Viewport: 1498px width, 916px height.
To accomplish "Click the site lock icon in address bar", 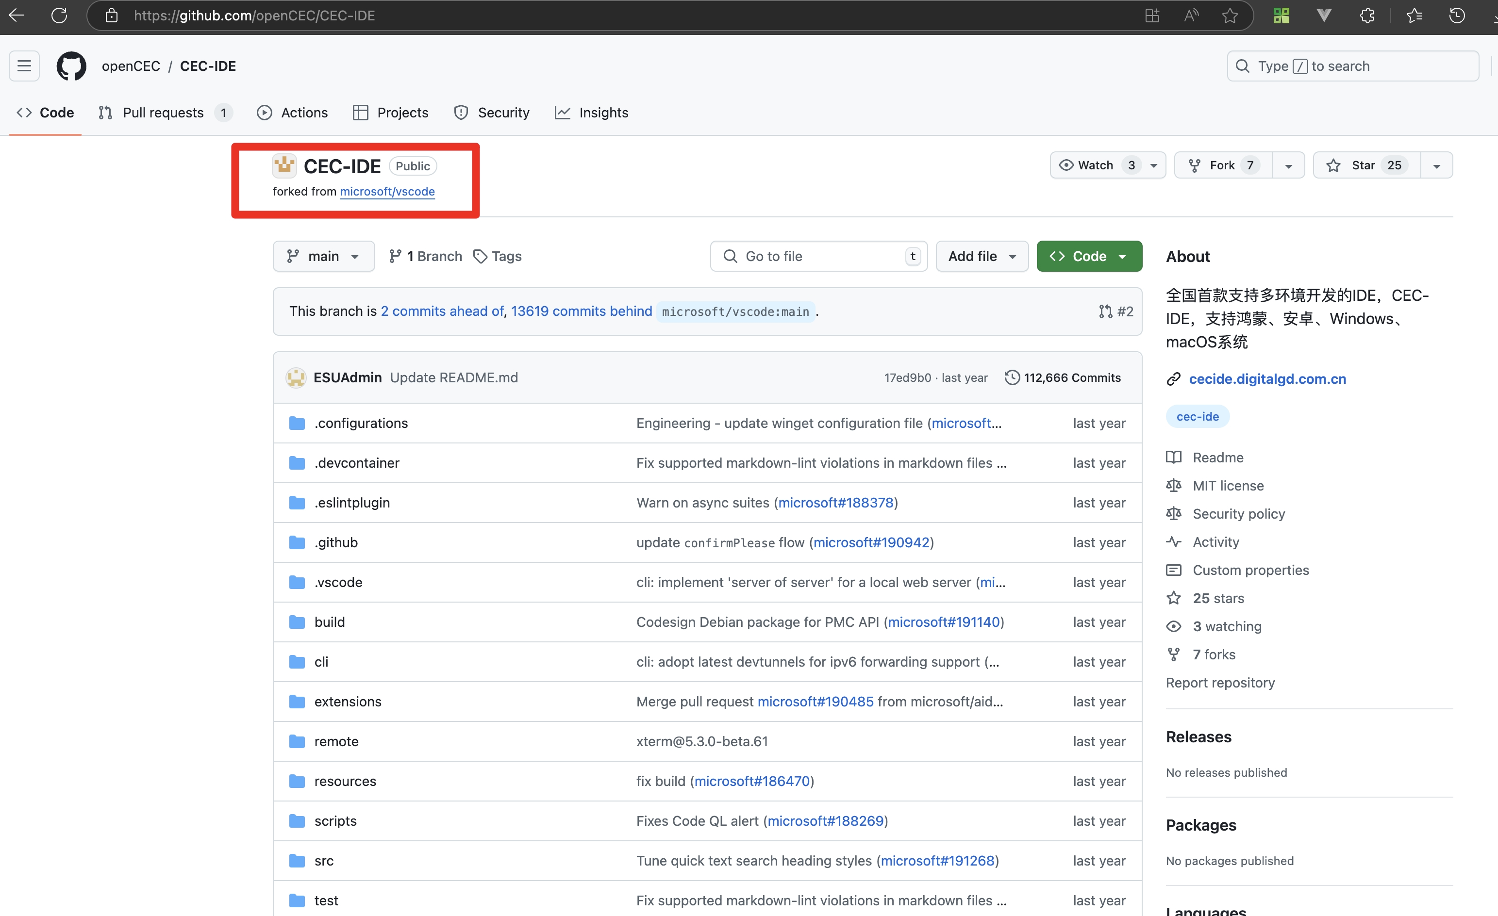I will pyautogui.click(x=111, y=15).
